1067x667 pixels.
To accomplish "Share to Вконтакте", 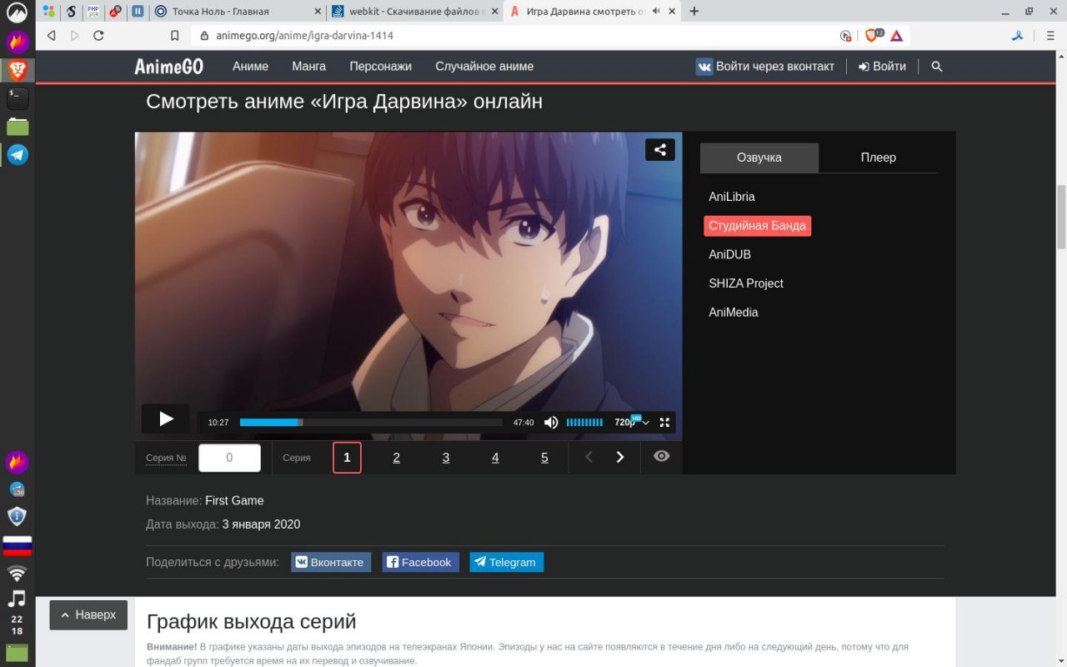I will tap(331, 562).
